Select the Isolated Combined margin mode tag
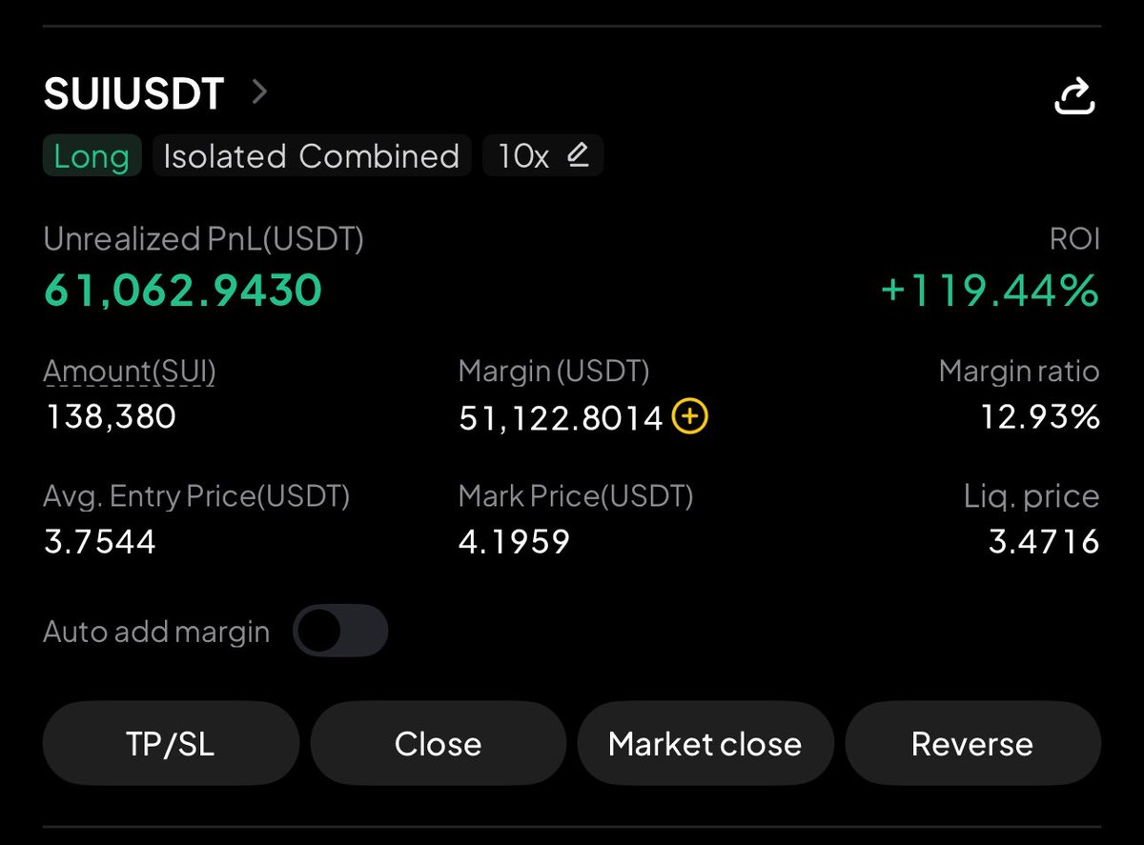 click(312, 155)
